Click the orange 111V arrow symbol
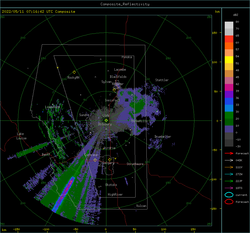Viewport: 250px width, 233px height. tap(229, 167)
